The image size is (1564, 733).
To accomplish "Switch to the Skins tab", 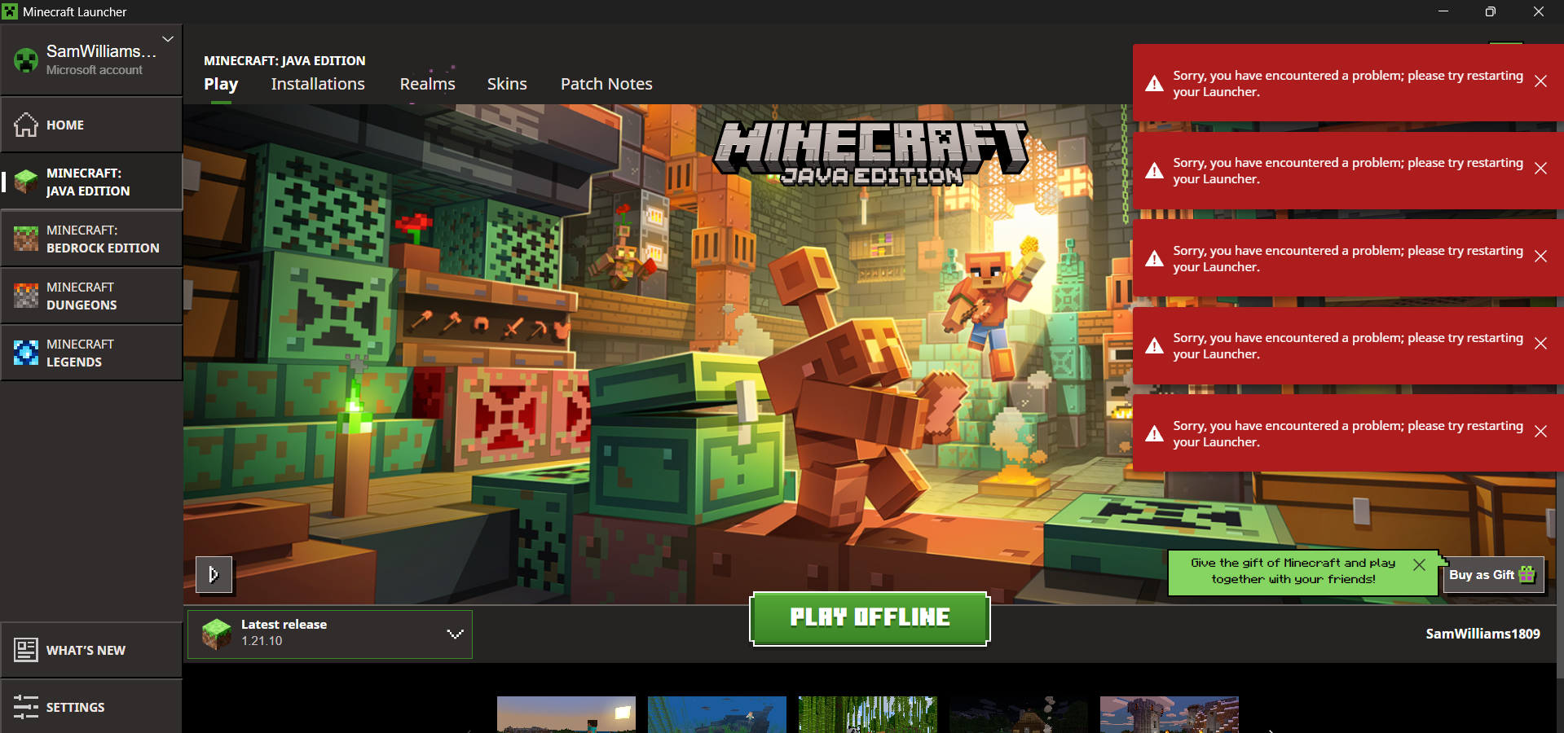I will (x=507, y=84).
